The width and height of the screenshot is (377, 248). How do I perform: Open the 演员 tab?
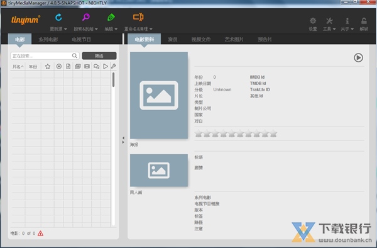click(173, 40)
